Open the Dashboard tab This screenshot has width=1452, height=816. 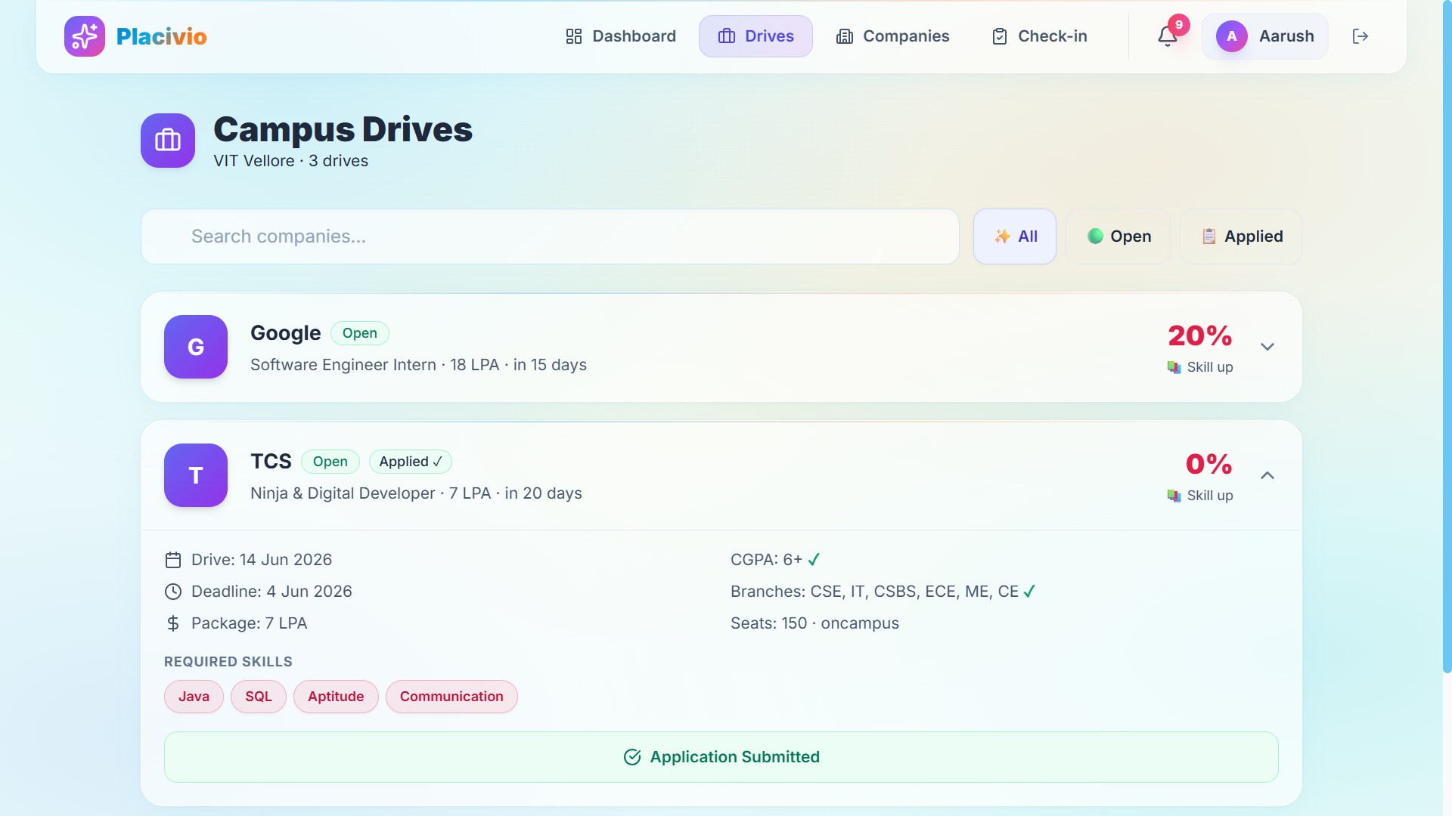tap(621, 36)
